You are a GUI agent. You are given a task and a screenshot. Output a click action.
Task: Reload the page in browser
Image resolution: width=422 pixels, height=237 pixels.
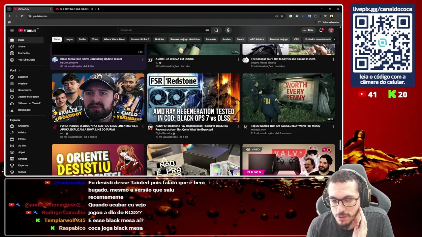point(22,16)
